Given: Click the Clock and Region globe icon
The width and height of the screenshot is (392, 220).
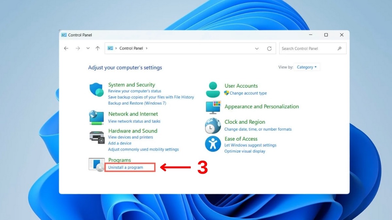Looking at the screenshot, I should (x=213, y=125).
